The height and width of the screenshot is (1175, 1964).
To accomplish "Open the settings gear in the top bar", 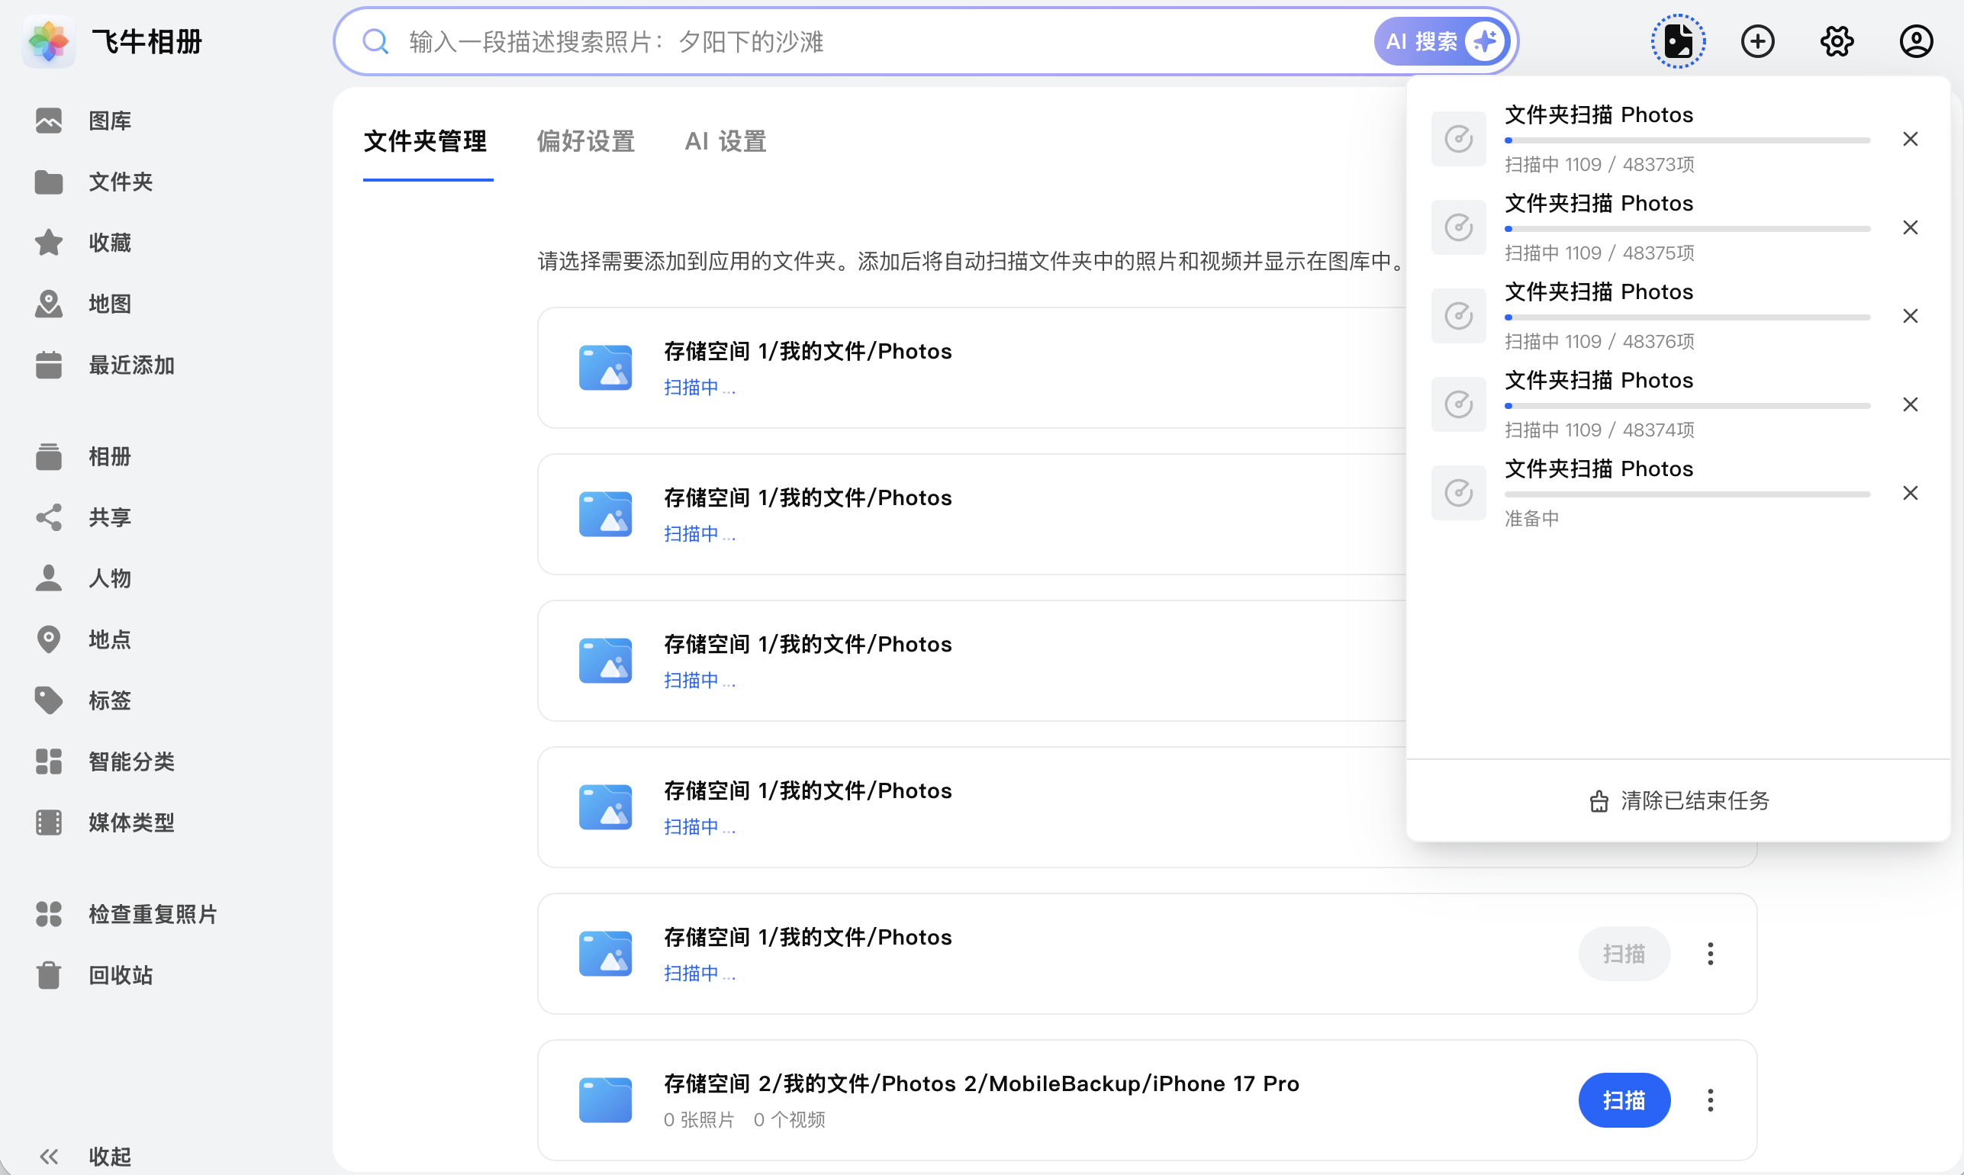I will point(1837,40).
